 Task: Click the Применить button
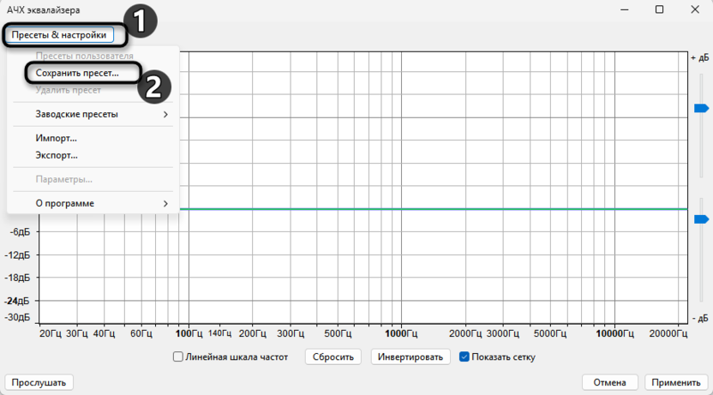tap(675, 382)
